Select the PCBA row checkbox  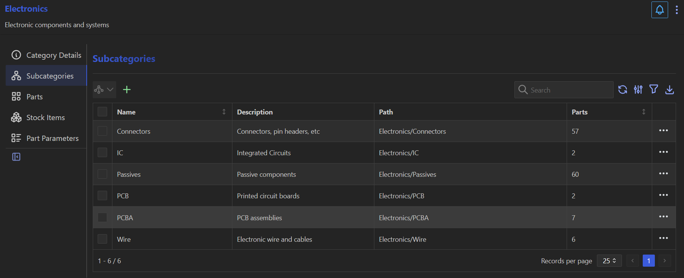[102, 218]
